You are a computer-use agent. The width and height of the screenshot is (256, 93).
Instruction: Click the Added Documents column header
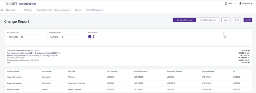(141, 71)
